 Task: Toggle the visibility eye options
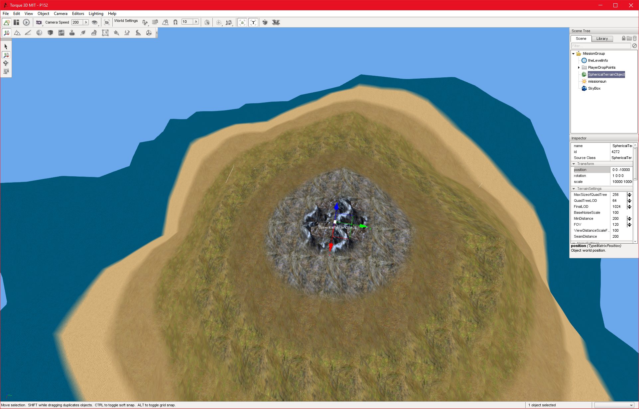point(95,22)
